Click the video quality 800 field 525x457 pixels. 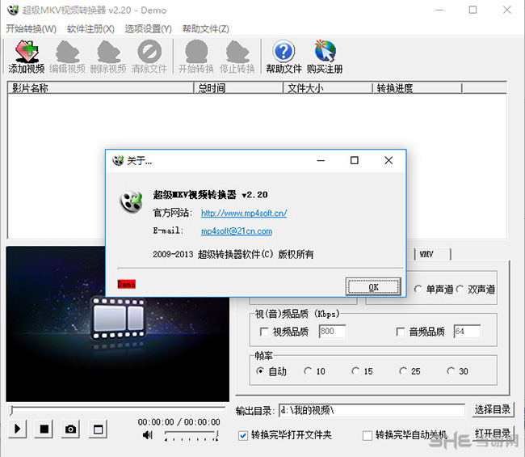pyautogui.click(x=333, y=332)
